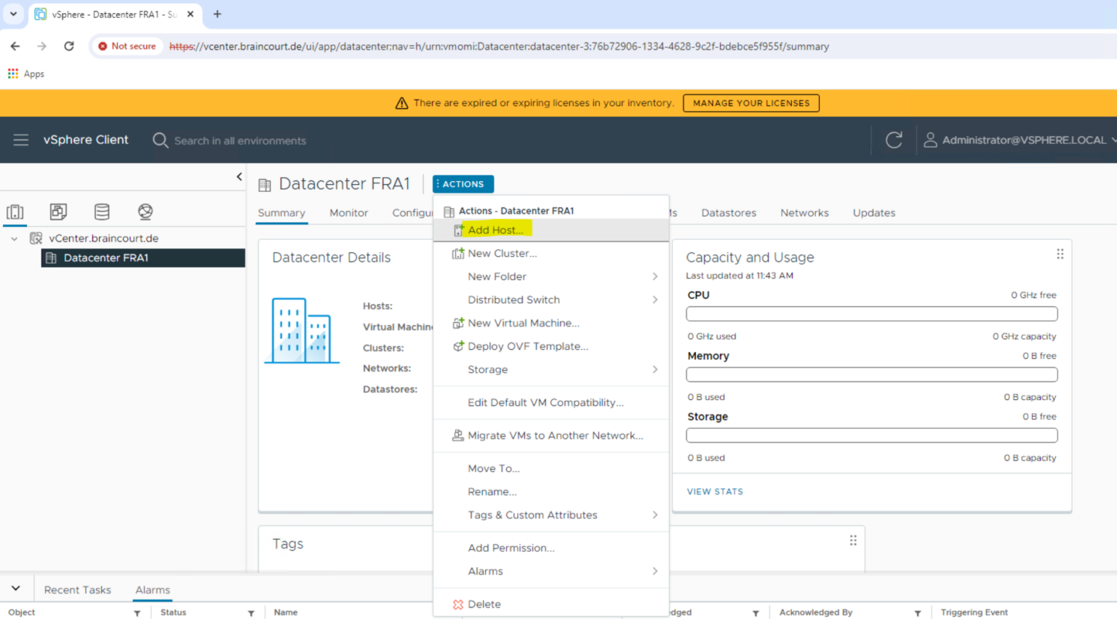Click the VIEW STATS link

coord(715,491)
